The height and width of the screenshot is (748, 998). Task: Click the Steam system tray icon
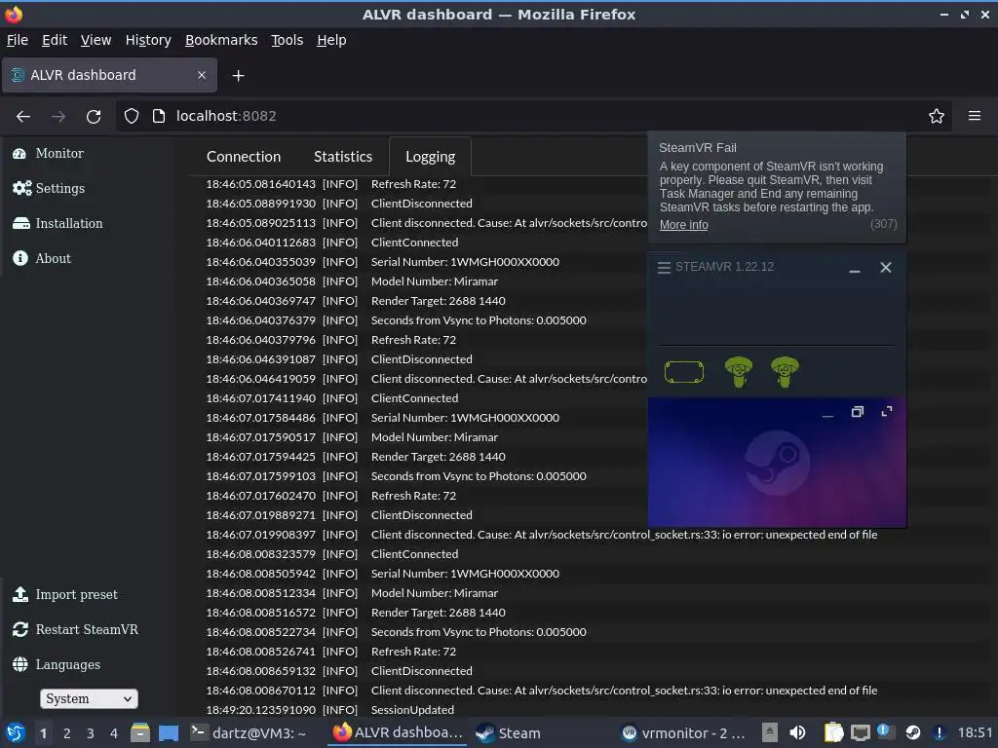[x=912, y=732]
